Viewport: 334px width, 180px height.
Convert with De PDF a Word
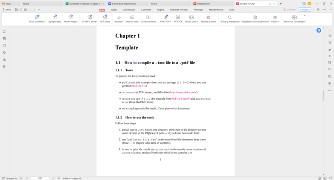pyautogui.click(x=89, y=19)
